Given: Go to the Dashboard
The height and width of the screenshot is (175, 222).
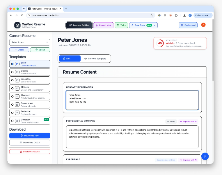Looking at the screenshot, I should pyautogui.click(x=188, y=25).
